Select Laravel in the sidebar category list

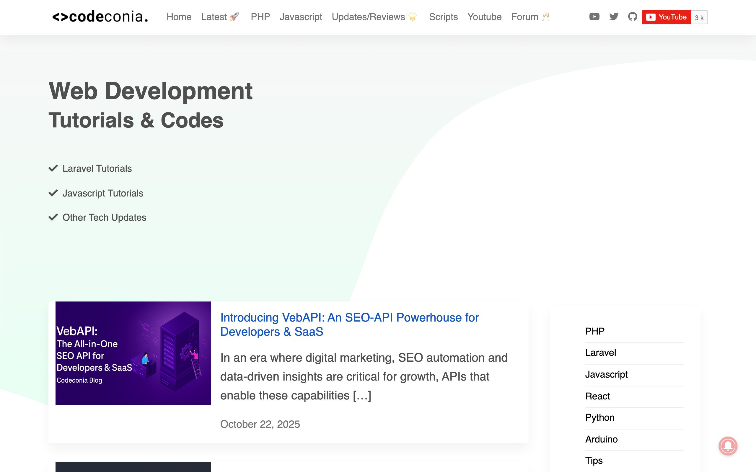(x=600, y=353)
